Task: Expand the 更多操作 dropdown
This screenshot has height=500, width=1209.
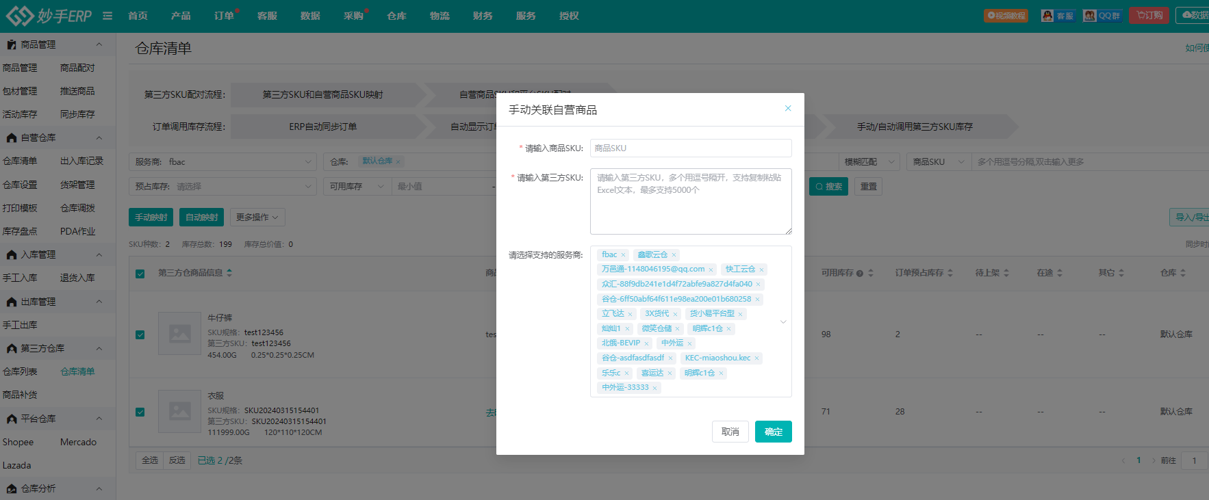Action: click(257, 218)
